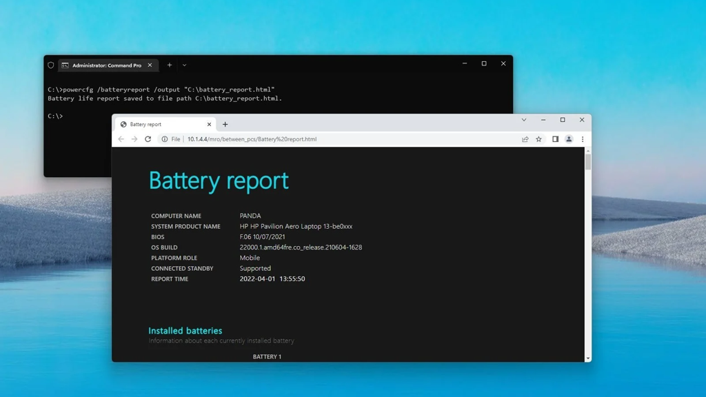Screen dimensions: 706x397
Task: Close the browser window
Action: coord(582,120)
